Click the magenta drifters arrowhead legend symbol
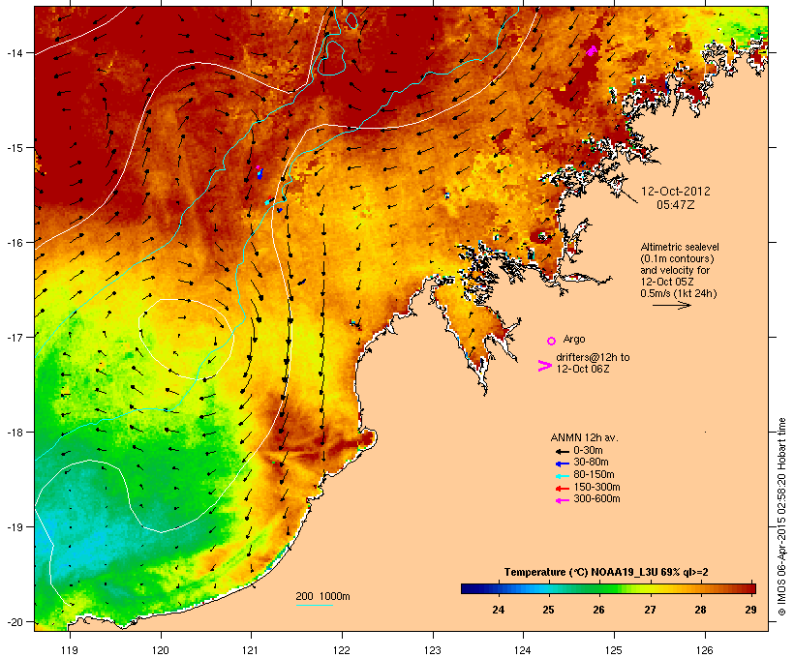The width and height of the screenshot is (794, 658). coord(544,366)
